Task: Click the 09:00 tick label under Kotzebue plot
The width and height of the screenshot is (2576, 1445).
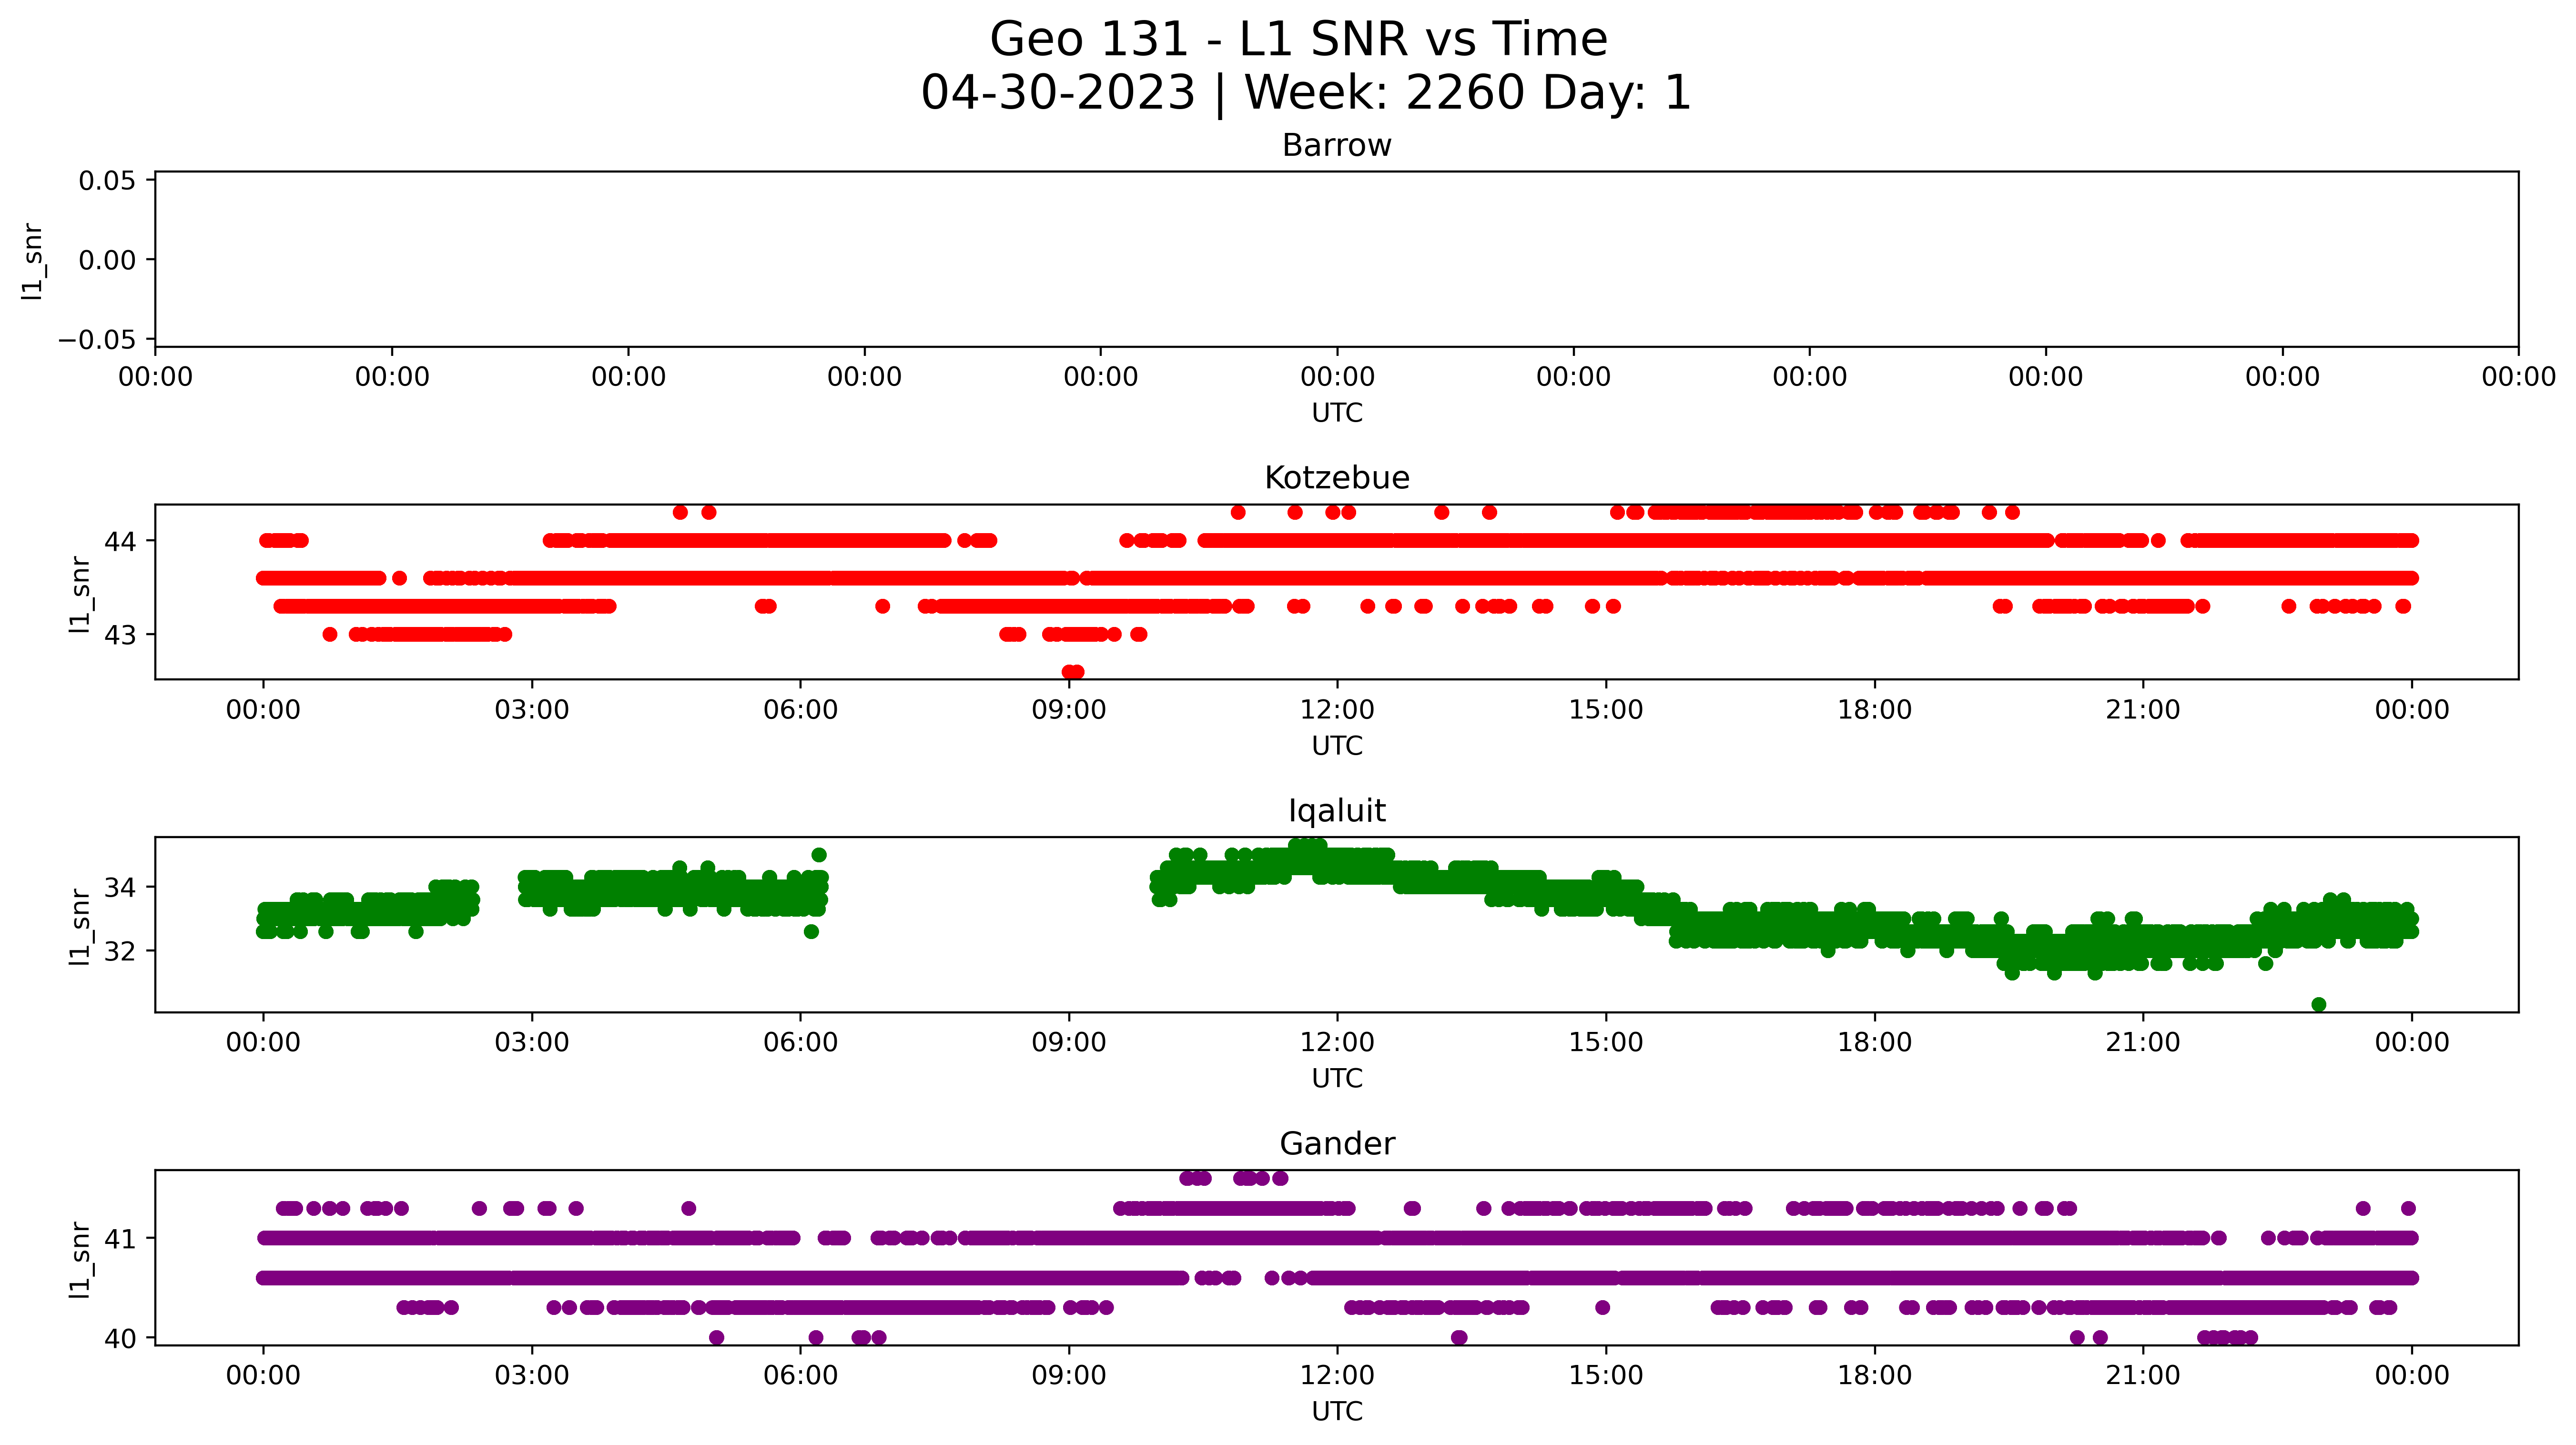Action: (x=1069, y=710)
